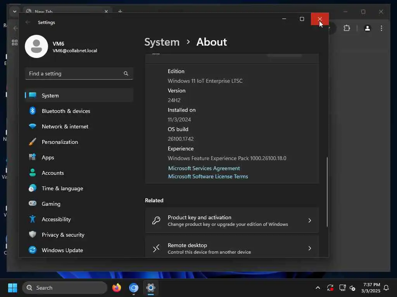Click the Privacy & security shield icon
This screenshot has height=297, width=397.
(x=33, y=234)
